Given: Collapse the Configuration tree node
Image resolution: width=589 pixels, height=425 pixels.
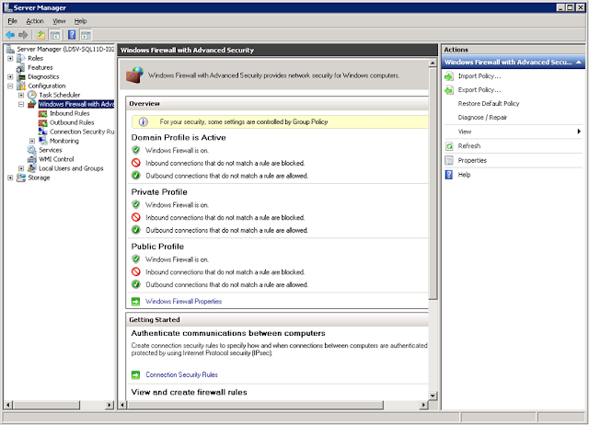Looking at the screenshot, I should pyautogui.click(x=10, y=86).
